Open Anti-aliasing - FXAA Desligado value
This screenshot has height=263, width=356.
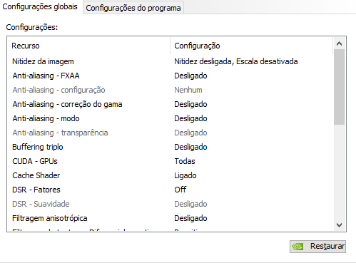pos(190,76)
